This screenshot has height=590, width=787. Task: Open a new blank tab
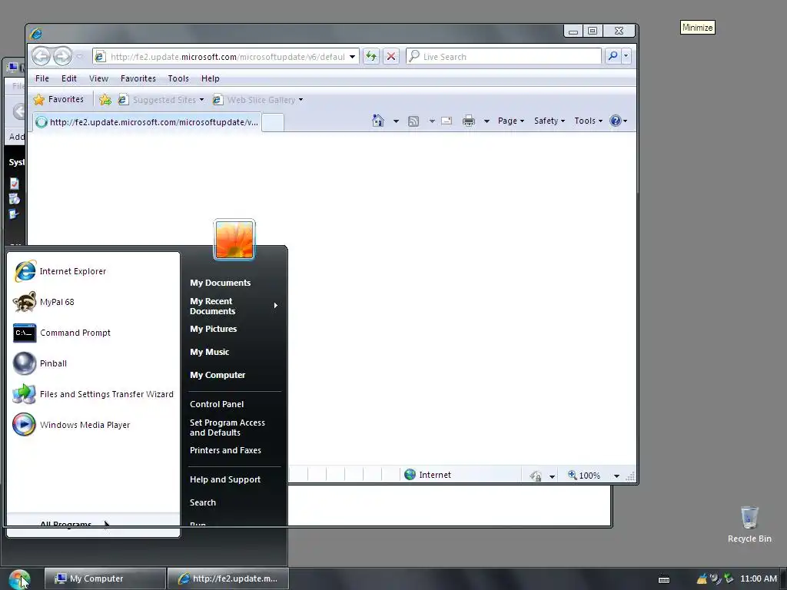(x=273, y=122)
